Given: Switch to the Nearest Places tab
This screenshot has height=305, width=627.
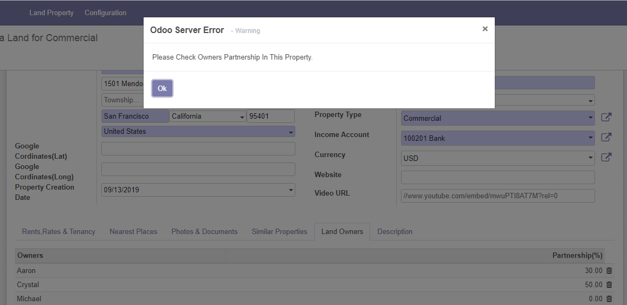Looking at the screenshot, I should click(x=133, y=231).
